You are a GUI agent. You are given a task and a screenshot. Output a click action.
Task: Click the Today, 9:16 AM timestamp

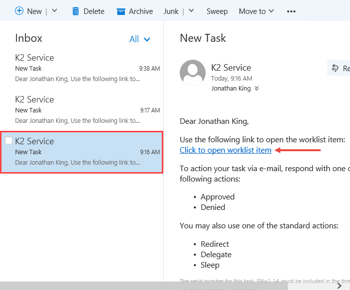coord(232,78)
